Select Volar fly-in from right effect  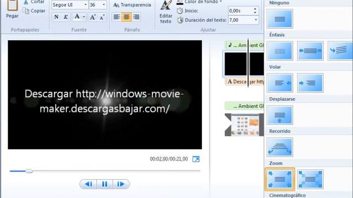(x=280, y=83)
